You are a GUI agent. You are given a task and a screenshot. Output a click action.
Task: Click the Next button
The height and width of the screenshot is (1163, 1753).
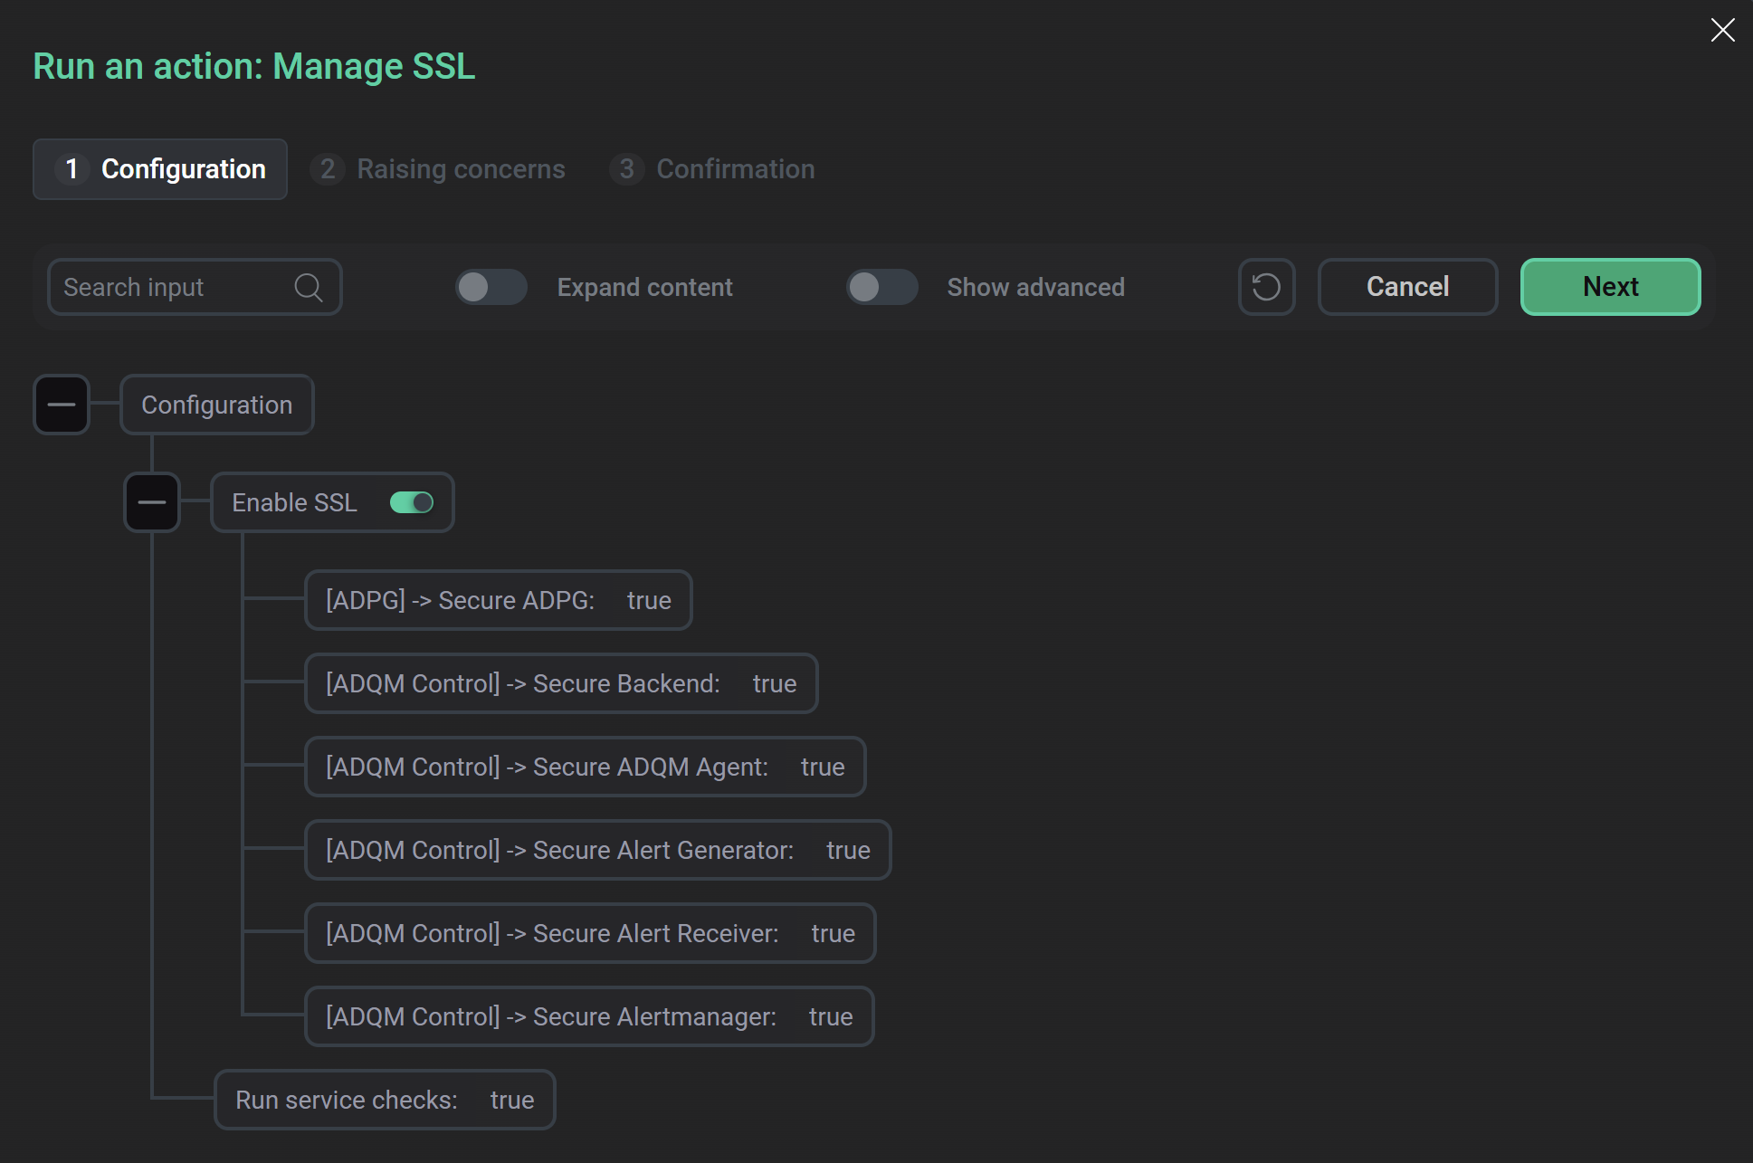(1610, 287)
